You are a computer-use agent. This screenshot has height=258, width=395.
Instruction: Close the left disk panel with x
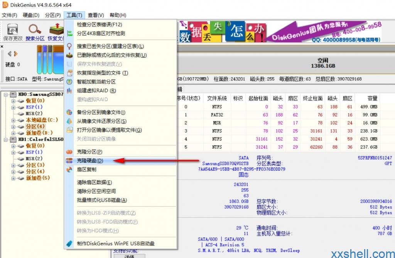(2, 47)
